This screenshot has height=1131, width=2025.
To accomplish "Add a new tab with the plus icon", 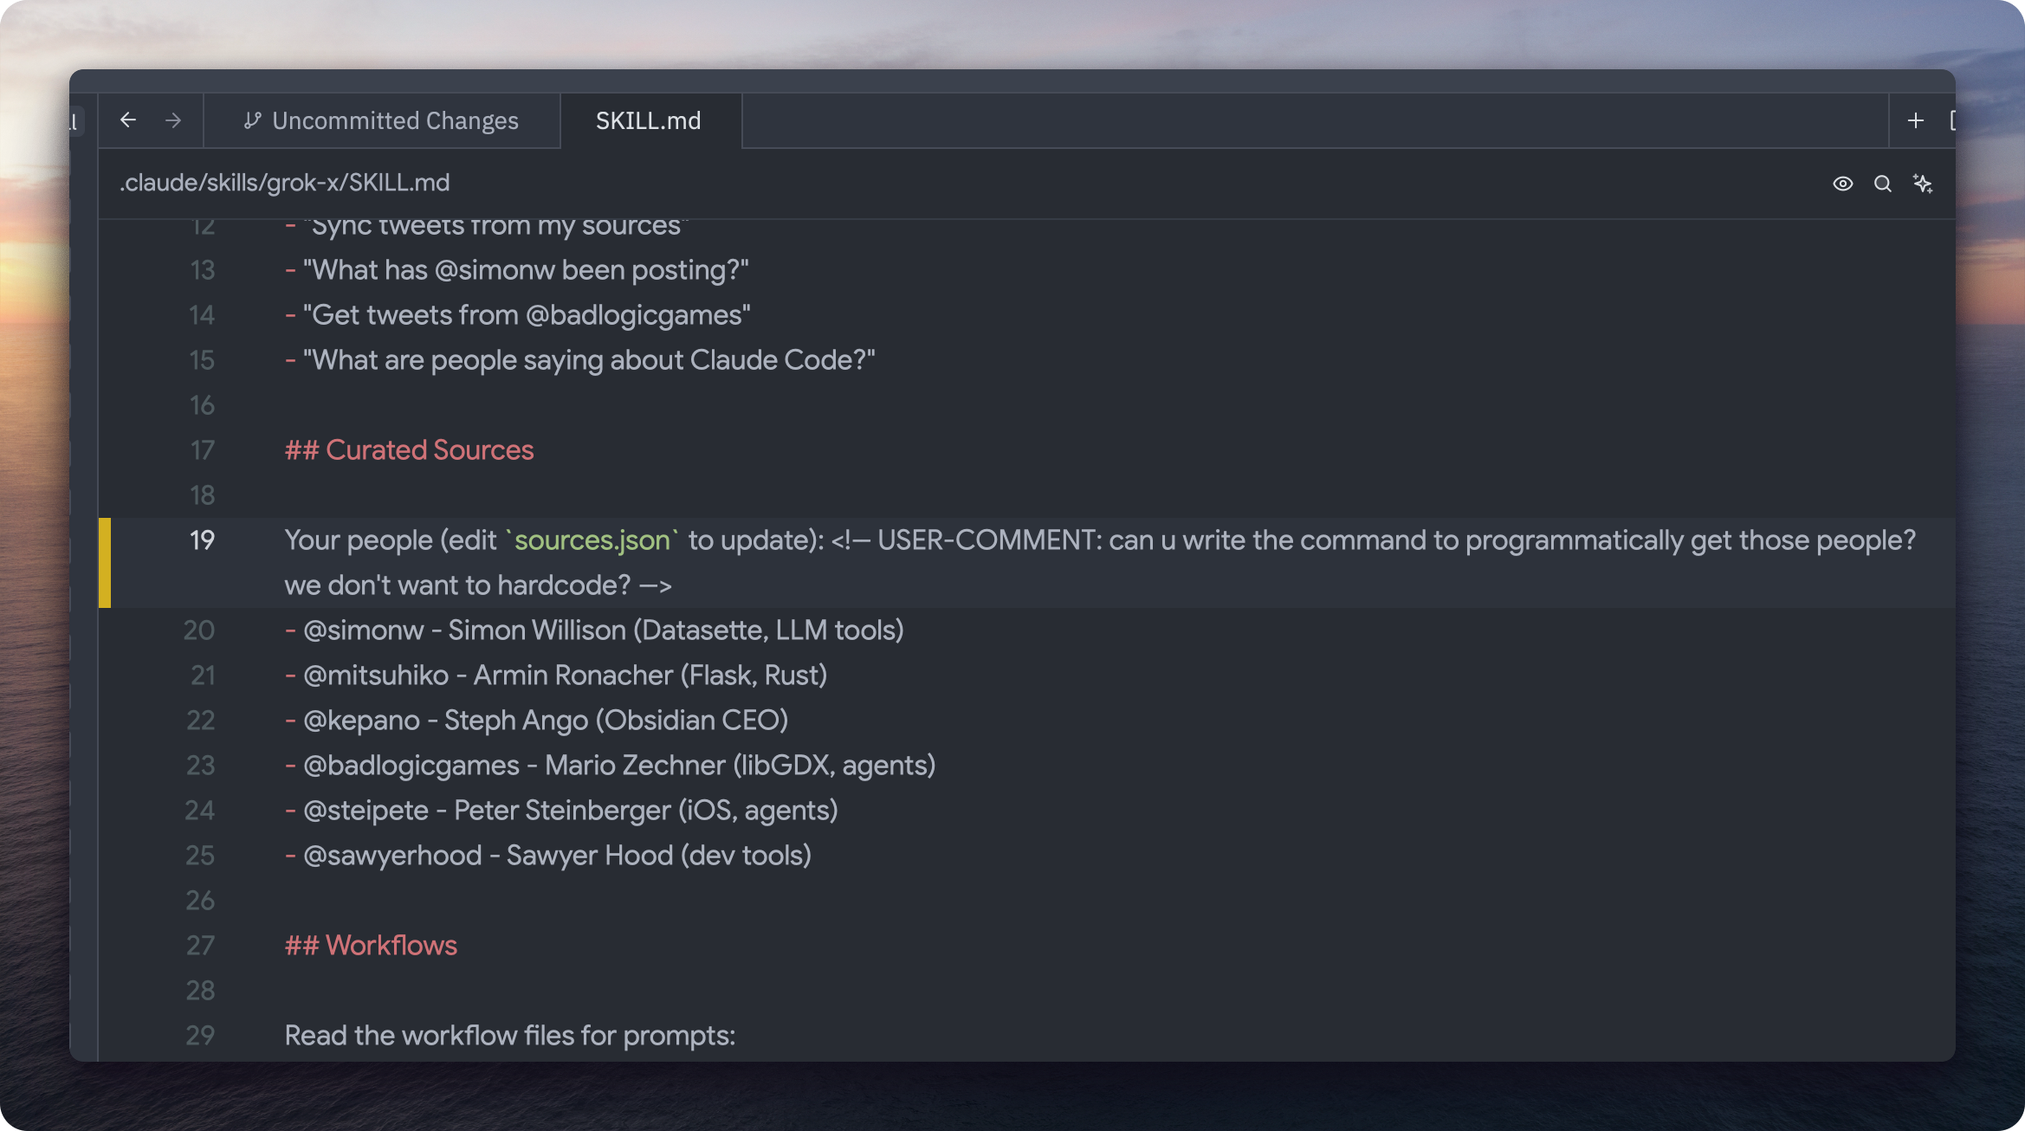I will [1916, 120].
